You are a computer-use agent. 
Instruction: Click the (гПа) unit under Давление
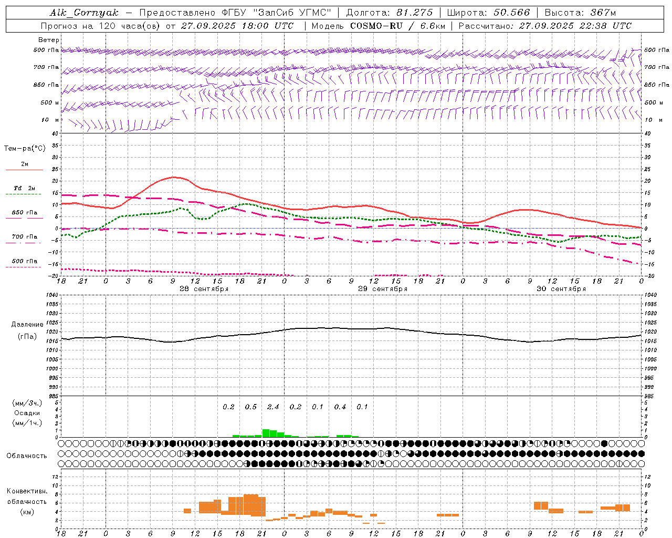pos(27,337)
